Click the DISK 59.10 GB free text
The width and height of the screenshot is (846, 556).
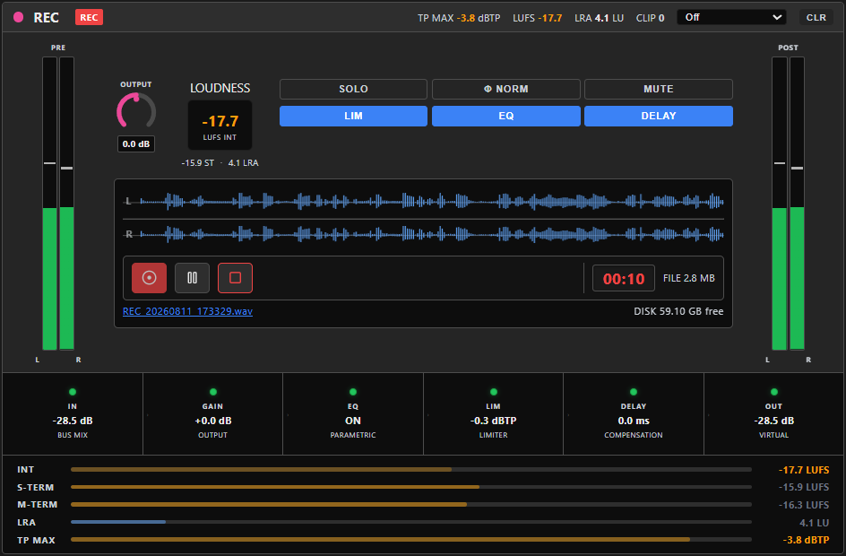tap(678, 311)
